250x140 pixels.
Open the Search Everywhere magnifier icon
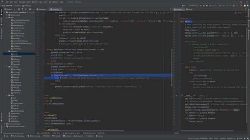(241, 5)
